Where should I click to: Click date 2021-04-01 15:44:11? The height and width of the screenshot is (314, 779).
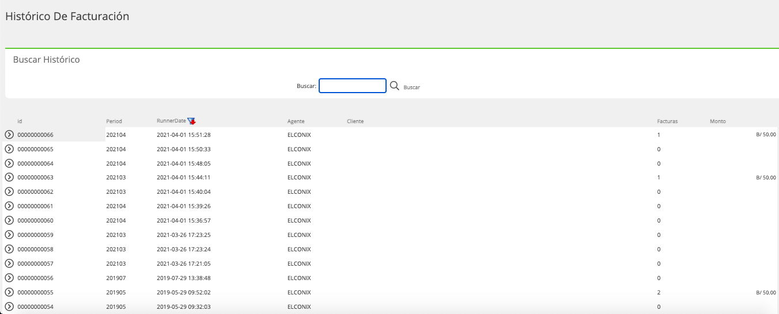pyautogui.click(x=183, y=177)
